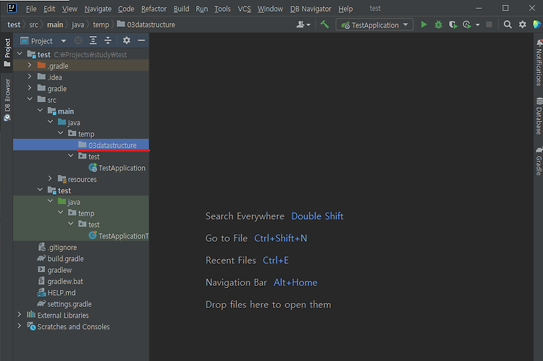Open the DB Navigator menu
Viewport: 543px width, 361px height.
(311, 9)
